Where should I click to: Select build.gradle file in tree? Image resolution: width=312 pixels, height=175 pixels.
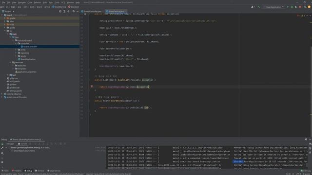point(13,81)
